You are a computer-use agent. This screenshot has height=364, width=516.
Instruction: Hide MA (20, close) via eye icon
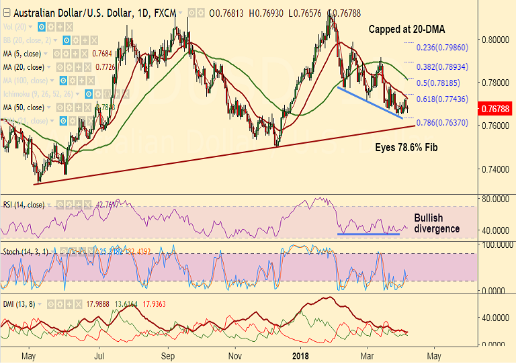click(x=60, y=67)
